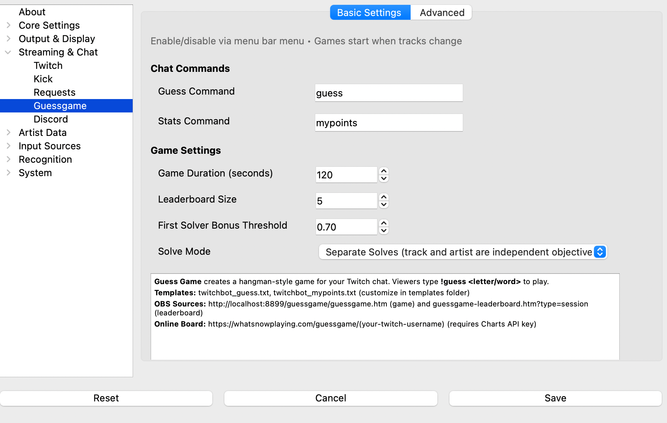Switch to the Advanced tab

click(x=442, y=13)
